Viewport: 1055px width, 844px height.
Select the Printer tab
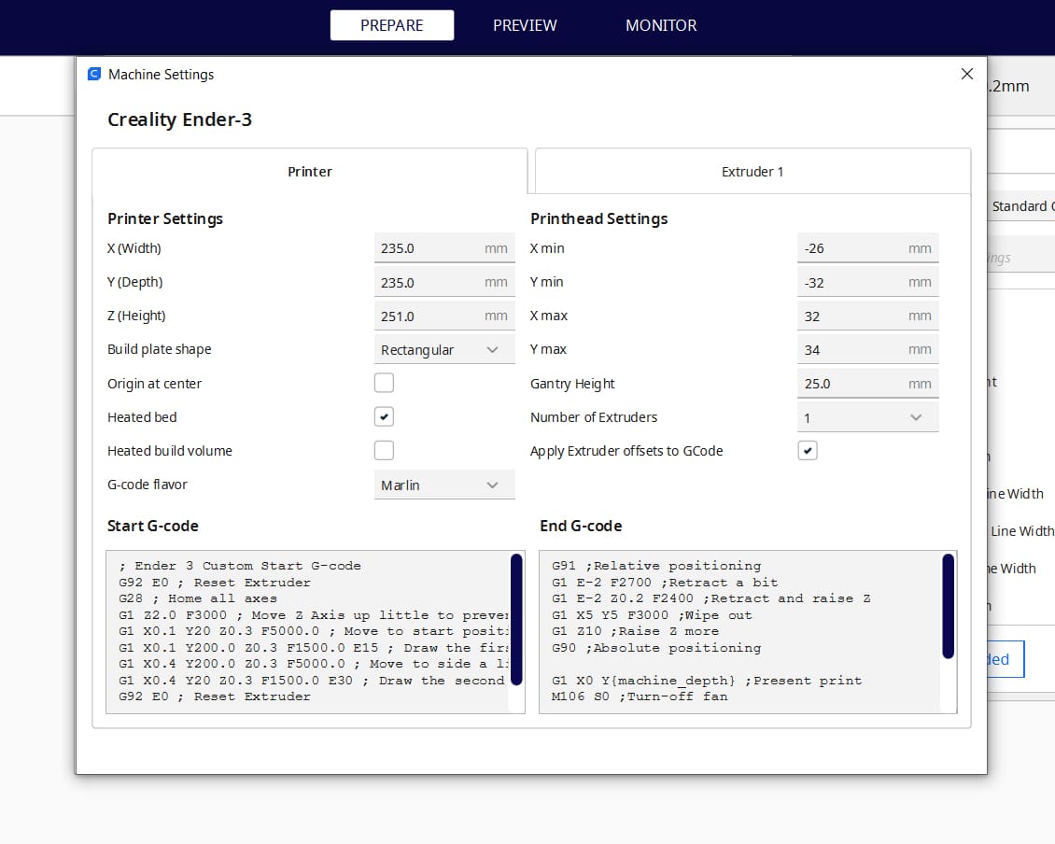pyautogui.click(x=310, y=172)
